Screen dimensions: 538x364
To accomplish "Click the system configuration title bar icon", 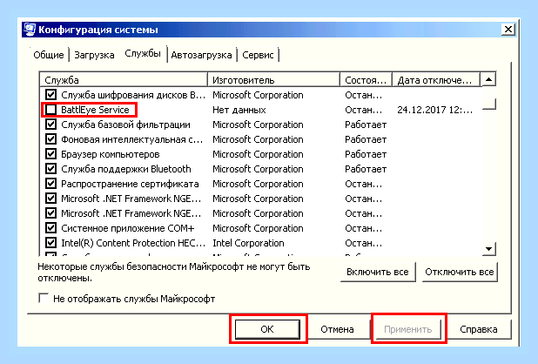I will [x=30, y=30].
